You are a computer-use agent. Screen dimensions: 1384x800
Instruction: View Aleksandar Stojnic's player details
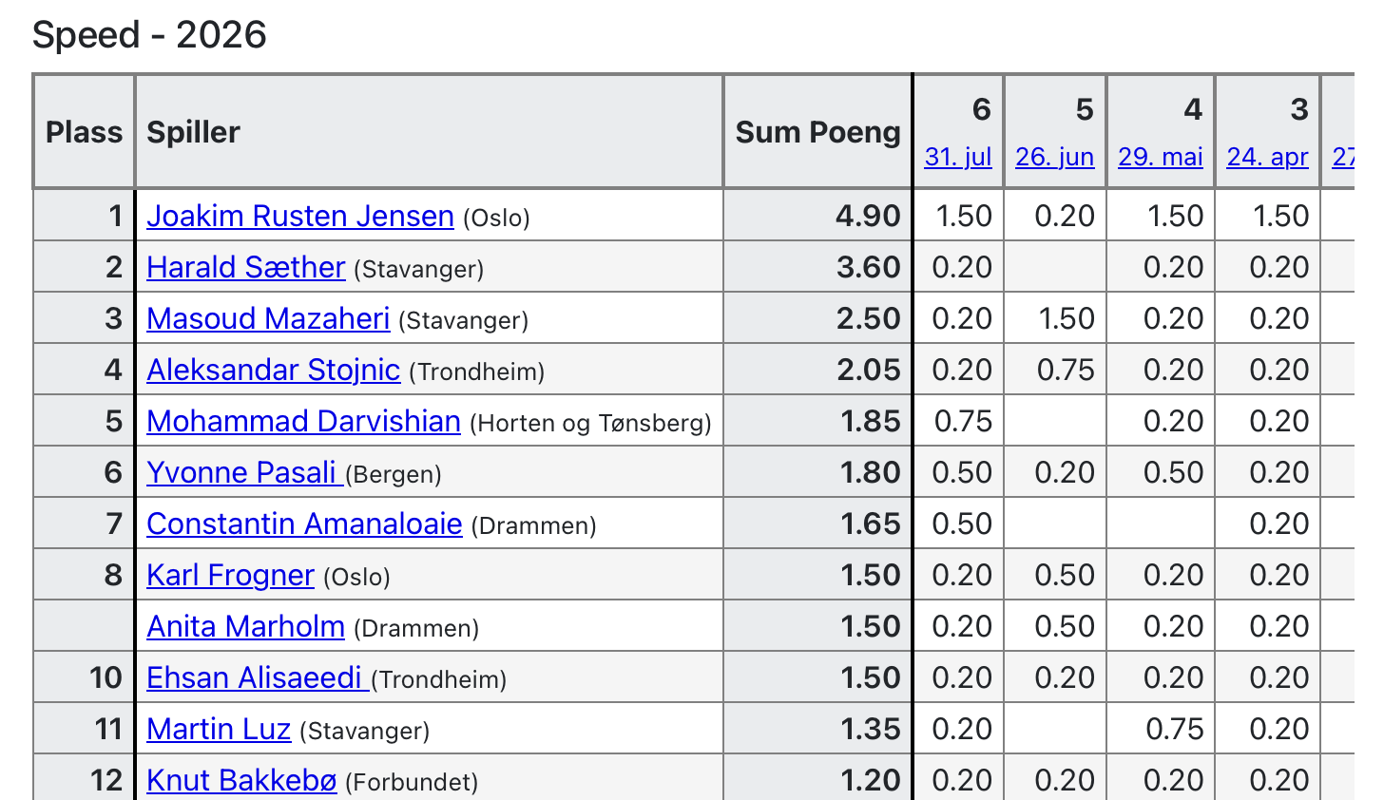point(274,371)
